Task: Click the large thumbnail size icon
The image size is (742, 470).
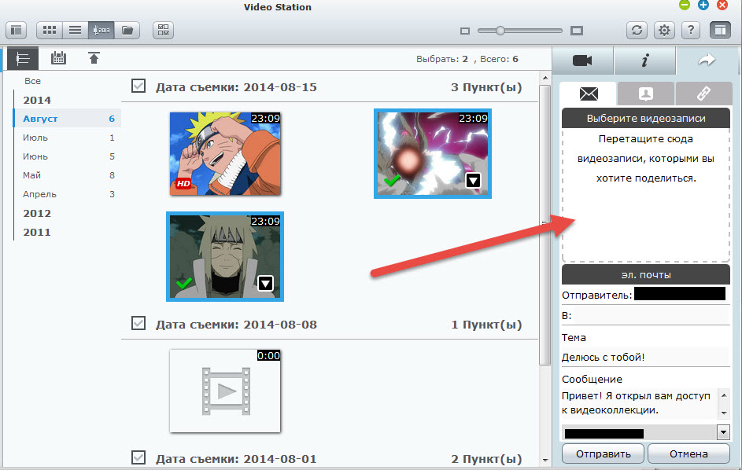Action: 577,31
